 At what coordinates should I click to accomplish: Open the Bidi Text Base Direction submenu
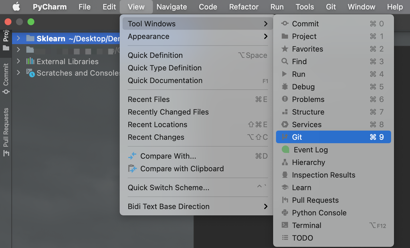pos(168,206)
